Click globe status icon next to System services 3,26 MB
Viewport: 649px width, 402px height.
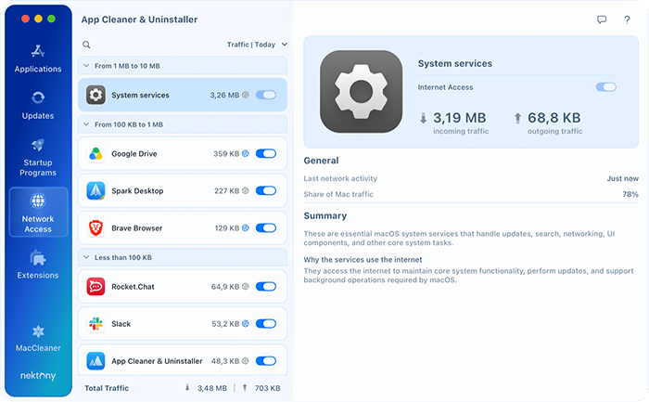click(x=246, y=95)
